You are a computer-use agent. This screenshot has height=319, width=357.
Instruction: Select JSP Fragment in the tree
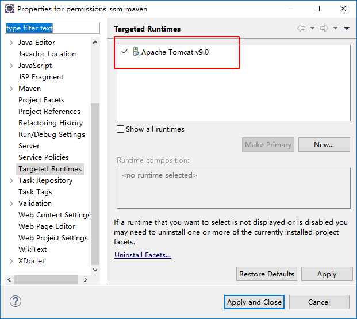pos(41,77)
